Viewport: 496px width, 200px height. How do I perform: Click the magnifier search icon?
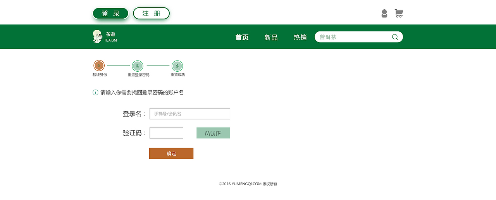coord(395,37)
